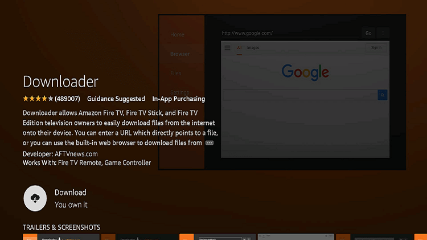Click 'Works With: Fire TV Remote, Game Controller'
The image size is (427, 240).
coord(87,163)
